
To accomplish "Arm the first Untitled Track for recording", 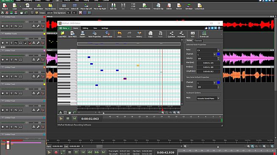I will tap(3, 26).
